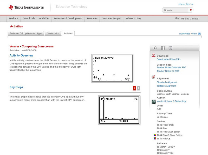Open the Textbook Alignment link
Screen dimensions: 208x155
(x=166, y=86)
